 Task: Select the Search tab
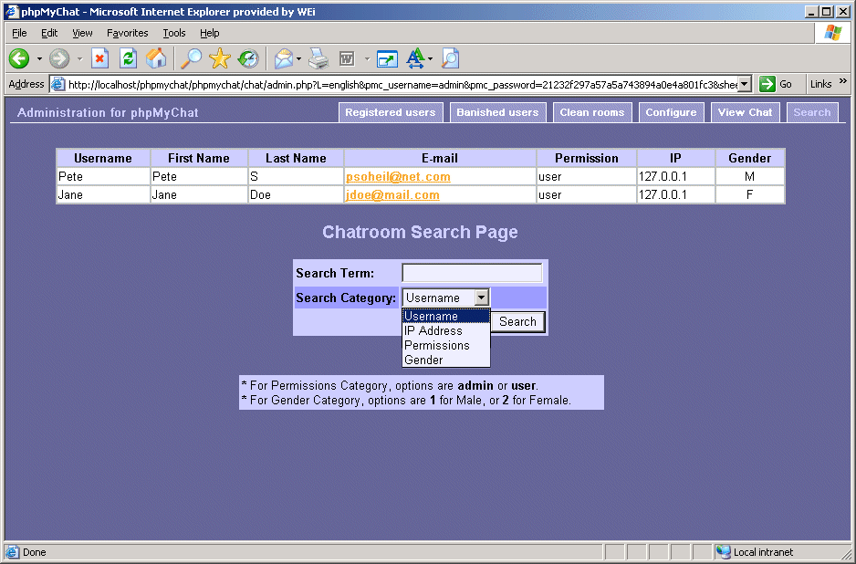tap(812, 112)
